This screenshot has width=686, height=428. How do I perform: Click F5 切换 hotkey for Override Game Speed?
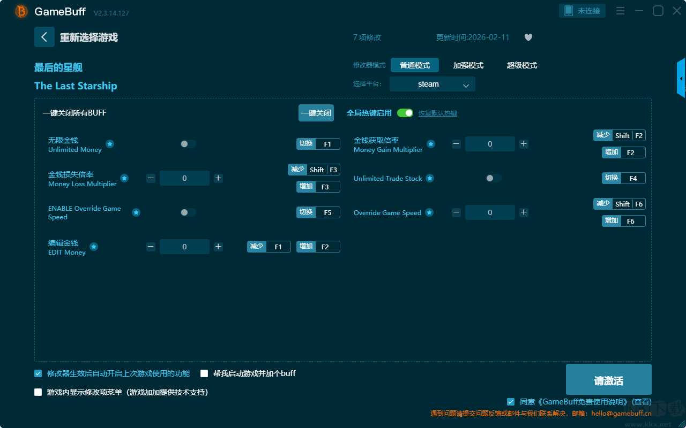[318, 212]
